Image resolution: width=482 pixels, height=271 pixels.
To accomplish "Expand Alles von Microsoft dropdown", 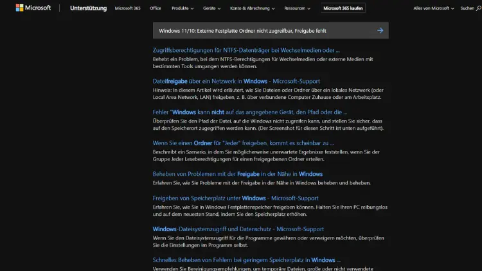I will (x=433, y=8).
